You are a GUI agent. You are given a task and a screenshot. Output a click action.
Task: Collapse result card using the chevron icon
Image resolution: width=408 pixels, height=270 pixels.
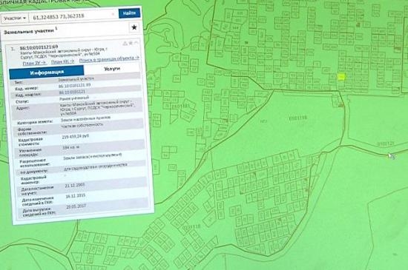[136, 42]
